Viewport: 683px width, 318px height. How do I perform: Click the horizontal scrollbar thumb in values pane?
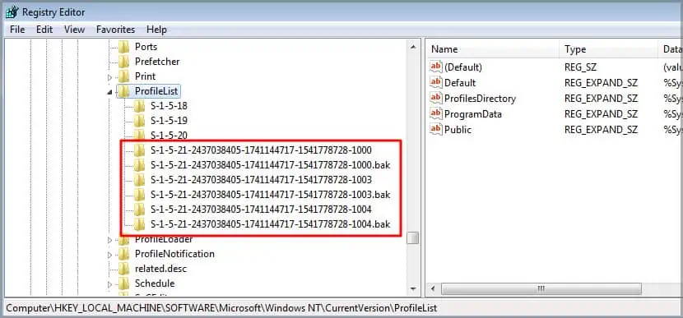[x=541, y=289]
